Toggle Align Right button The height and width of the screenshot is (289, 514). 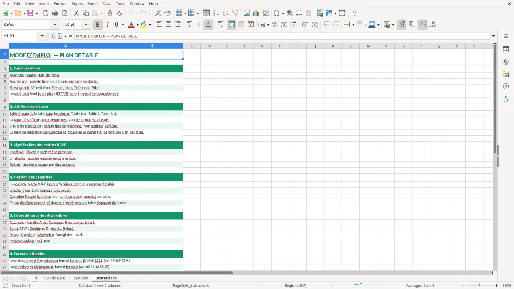(x=178, y=25)
